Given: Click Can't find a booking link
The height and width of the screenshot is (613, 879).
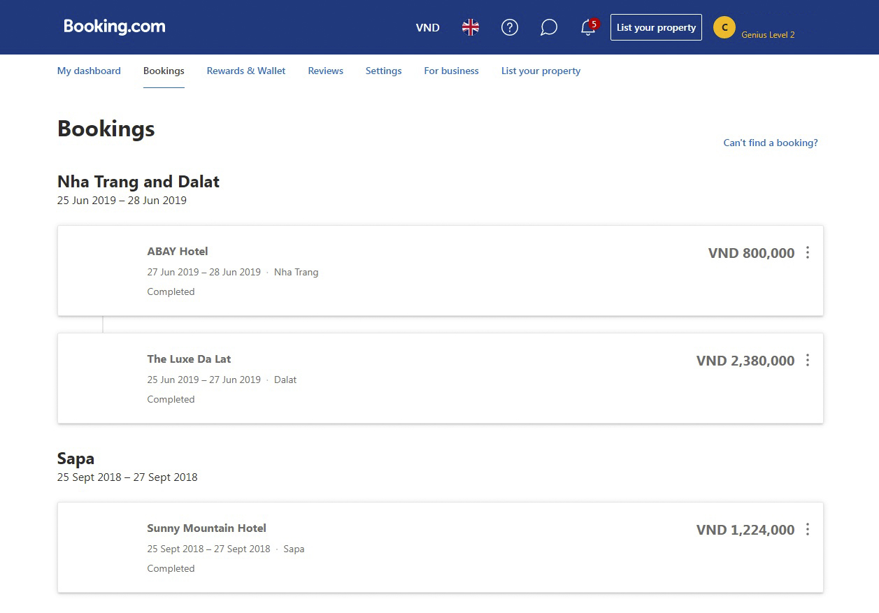Looking at the screenshot, I should point(771,143).
